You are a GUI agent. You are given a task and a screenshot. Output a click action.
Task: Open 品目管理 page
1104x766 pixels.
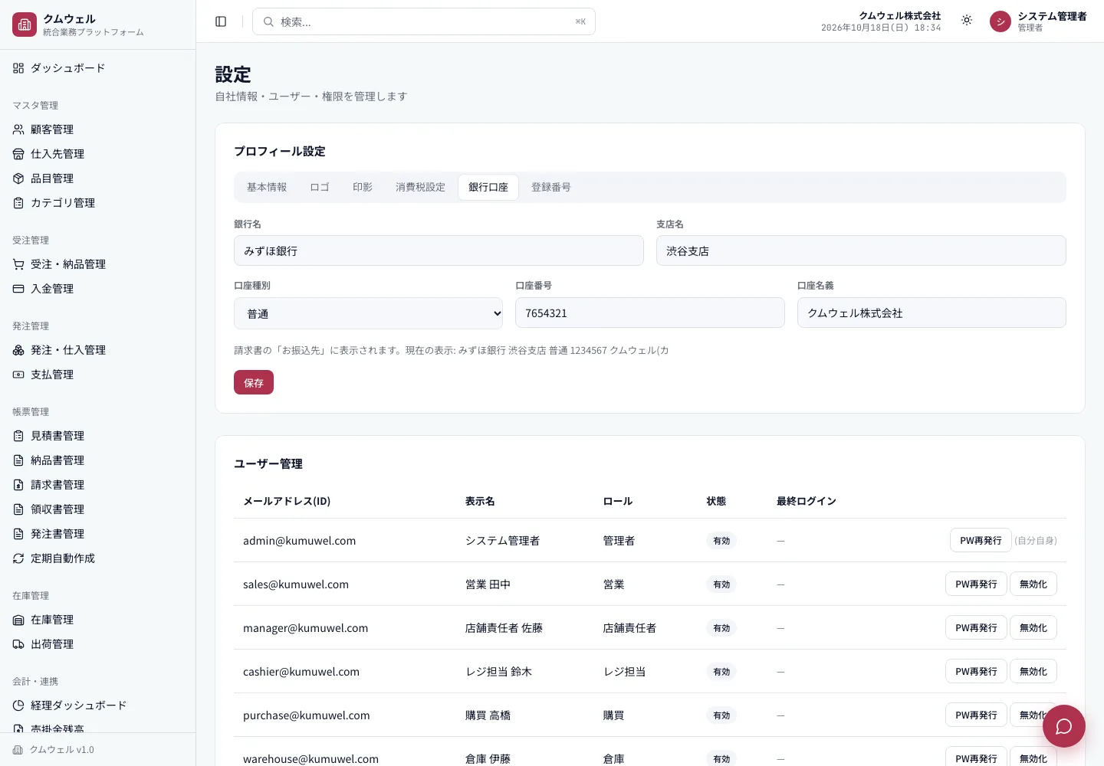click(x=97, y=178)
